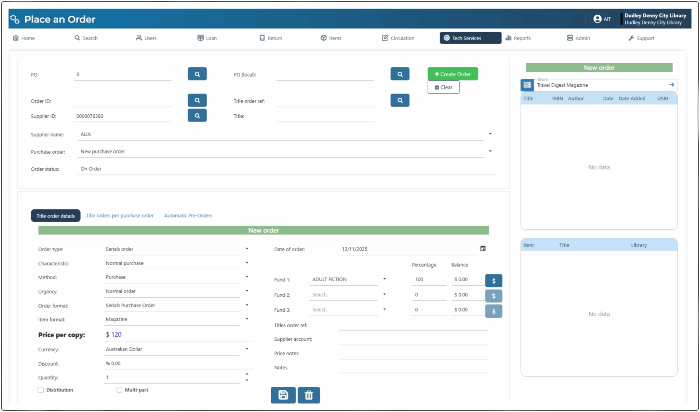Click the search icon next to PO field
This screenshot has width=700, height=412.
(197, 74)
